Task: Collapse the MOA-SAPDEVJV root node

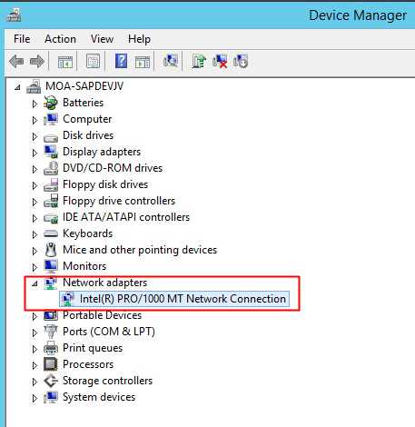Action: (x=17, y=87)
